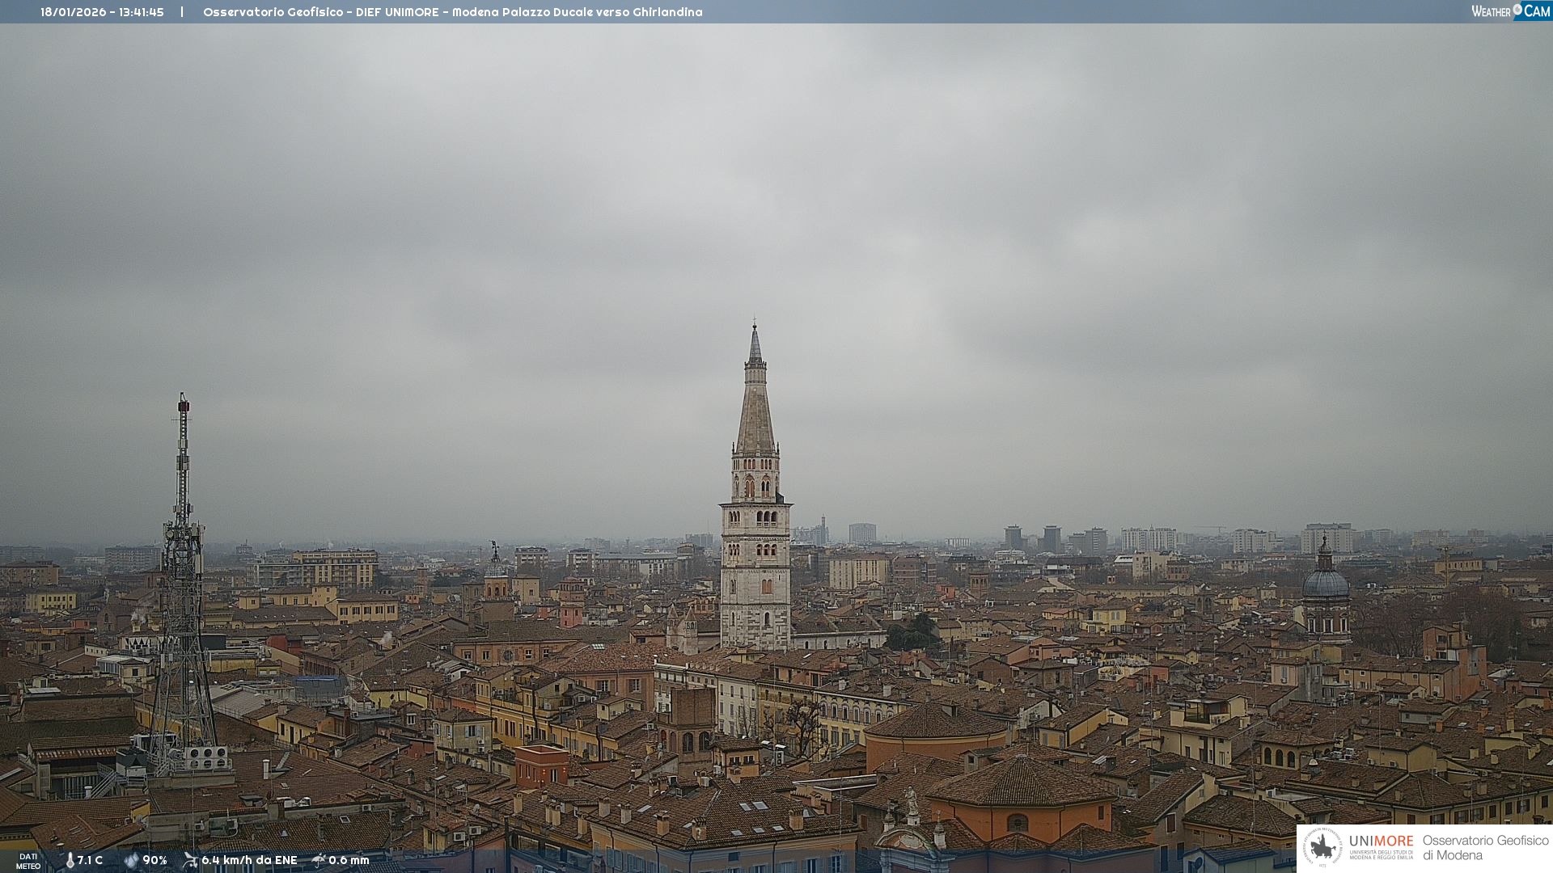Click the UNIMORE wordmark text
1553x873 pixels.
tap(1381, 841)
